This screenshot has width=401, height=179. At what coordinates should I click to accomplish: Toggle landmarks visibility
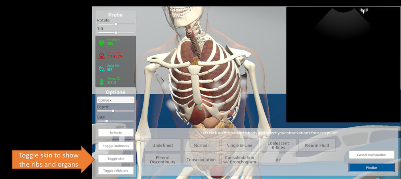point(116,145)
